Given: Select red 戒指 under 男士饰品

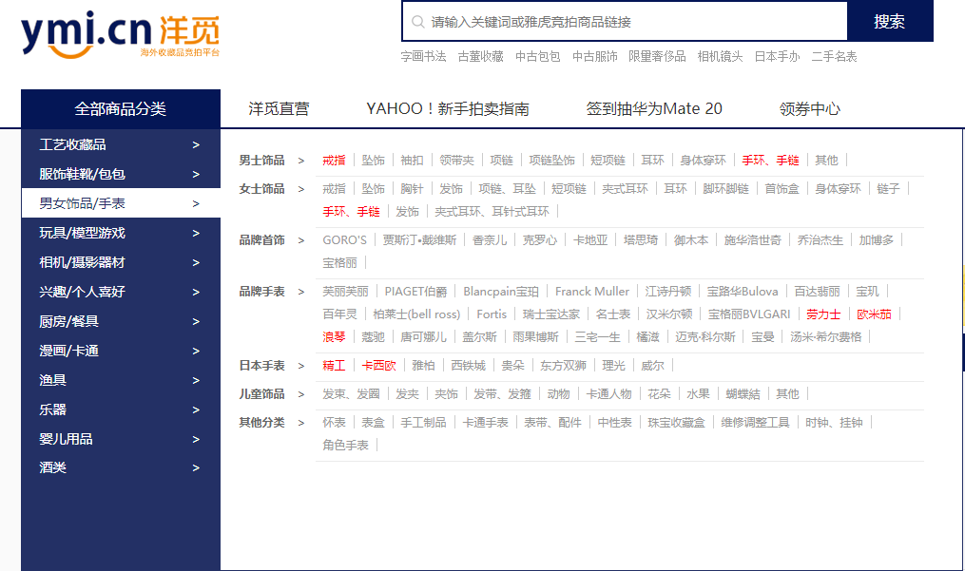Looking at the screenshot, I should [334, 161].
